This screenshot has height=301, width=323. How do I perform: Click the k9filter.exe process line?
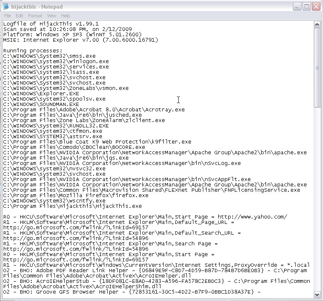click(x=97, y=142)
